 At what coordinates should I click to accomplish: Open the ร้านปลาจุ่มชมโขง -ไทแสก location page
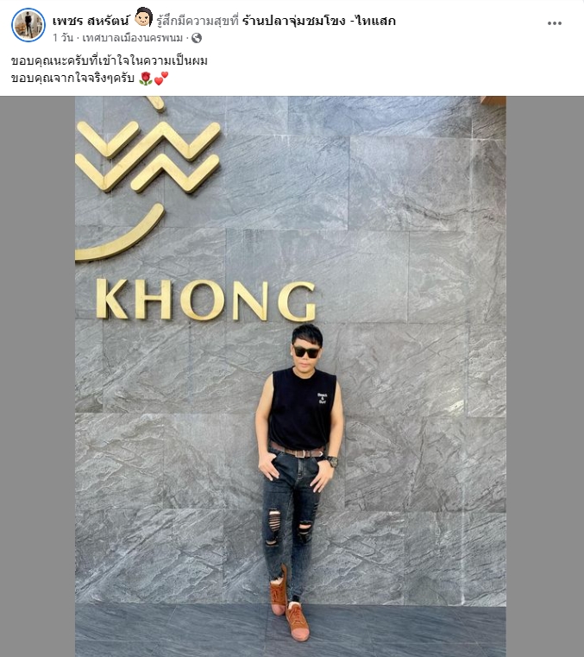319,20
